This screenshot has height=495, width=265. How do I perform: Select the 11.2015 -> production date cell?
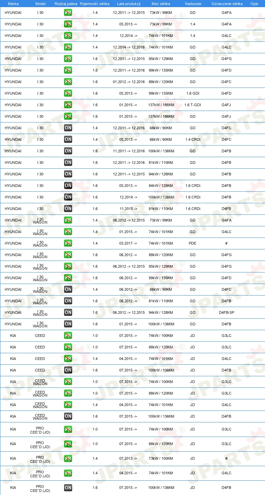coord(128,209)
